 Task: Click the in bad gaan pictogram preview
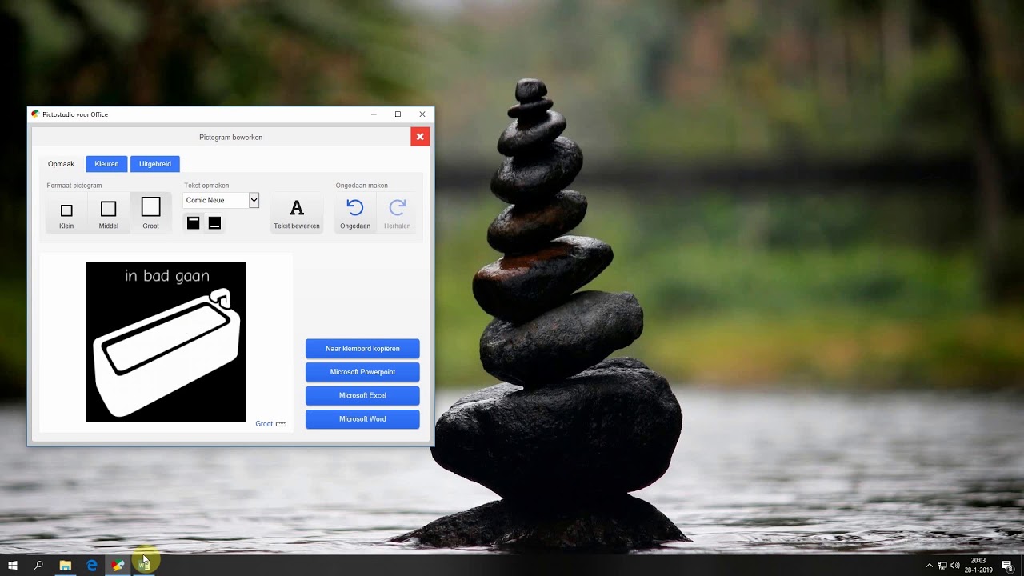166,342
